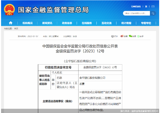This screenshot has height=113, width=161.
Task: Open 互动交流 menu
Action: point(106,23)
